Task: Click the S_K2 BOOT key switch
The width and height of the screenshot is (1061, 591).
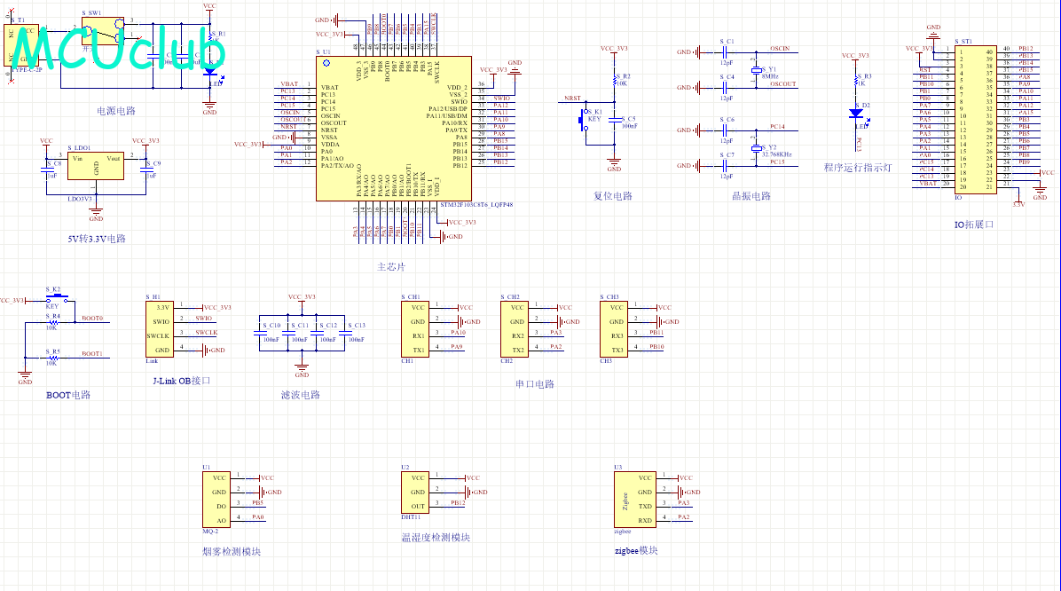Action: [x=57, y=297]
